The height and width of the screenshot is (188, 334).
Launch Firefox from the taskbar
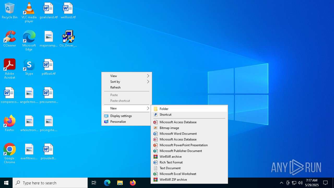click(133, 183)
